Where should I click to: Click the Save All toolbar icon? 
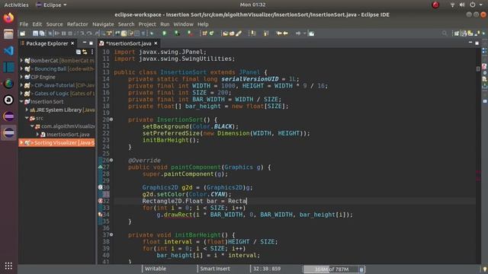tap(42, 33)
